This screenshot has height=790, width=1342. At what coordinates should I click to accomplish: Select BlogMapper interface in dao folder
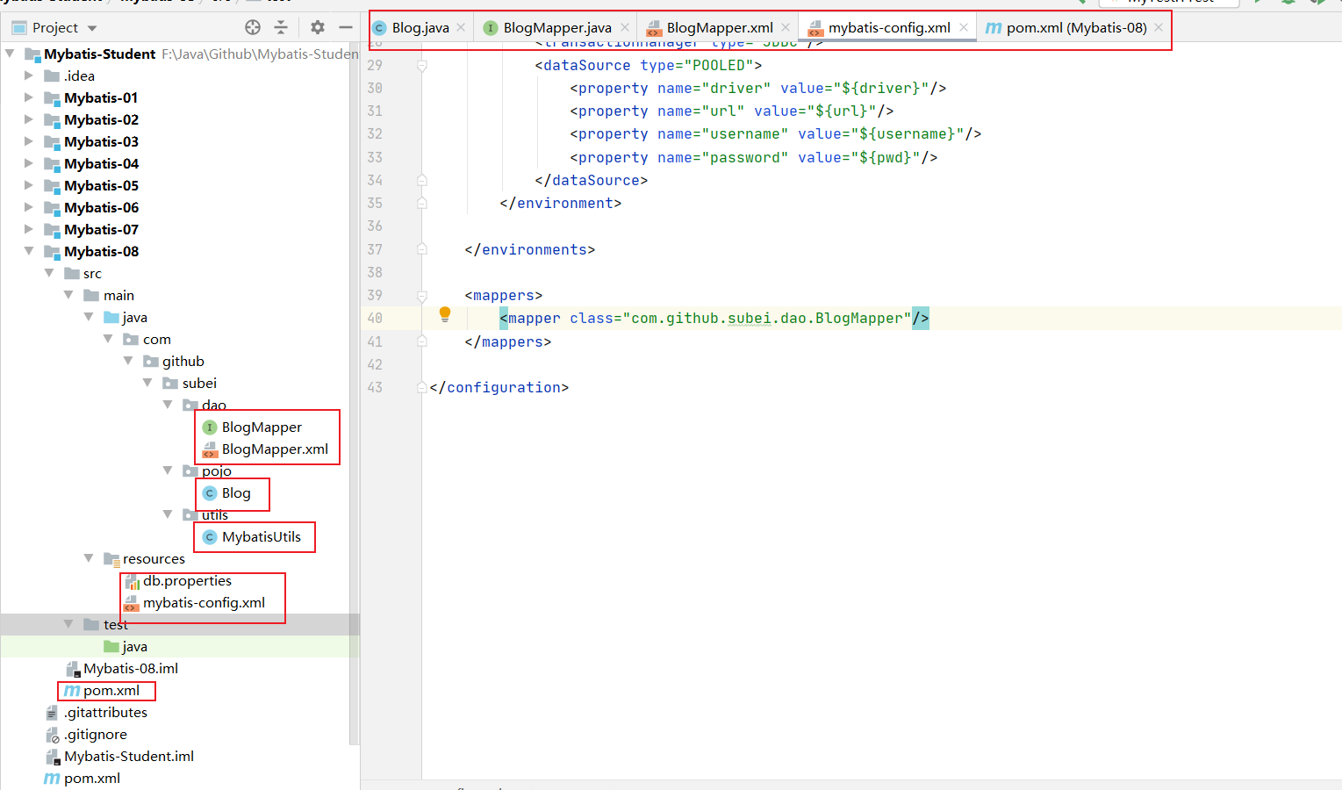pos(261,427)
